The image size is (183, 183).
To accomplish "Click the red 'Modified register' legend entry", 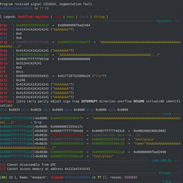I will [x=33, y=17].
